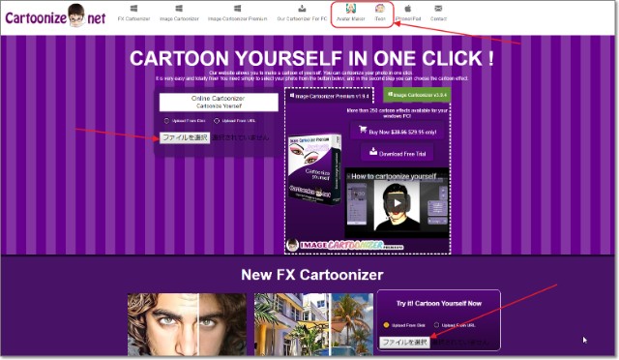Select Upload From Disk in FX Cartoonizer box

[386, 325]
